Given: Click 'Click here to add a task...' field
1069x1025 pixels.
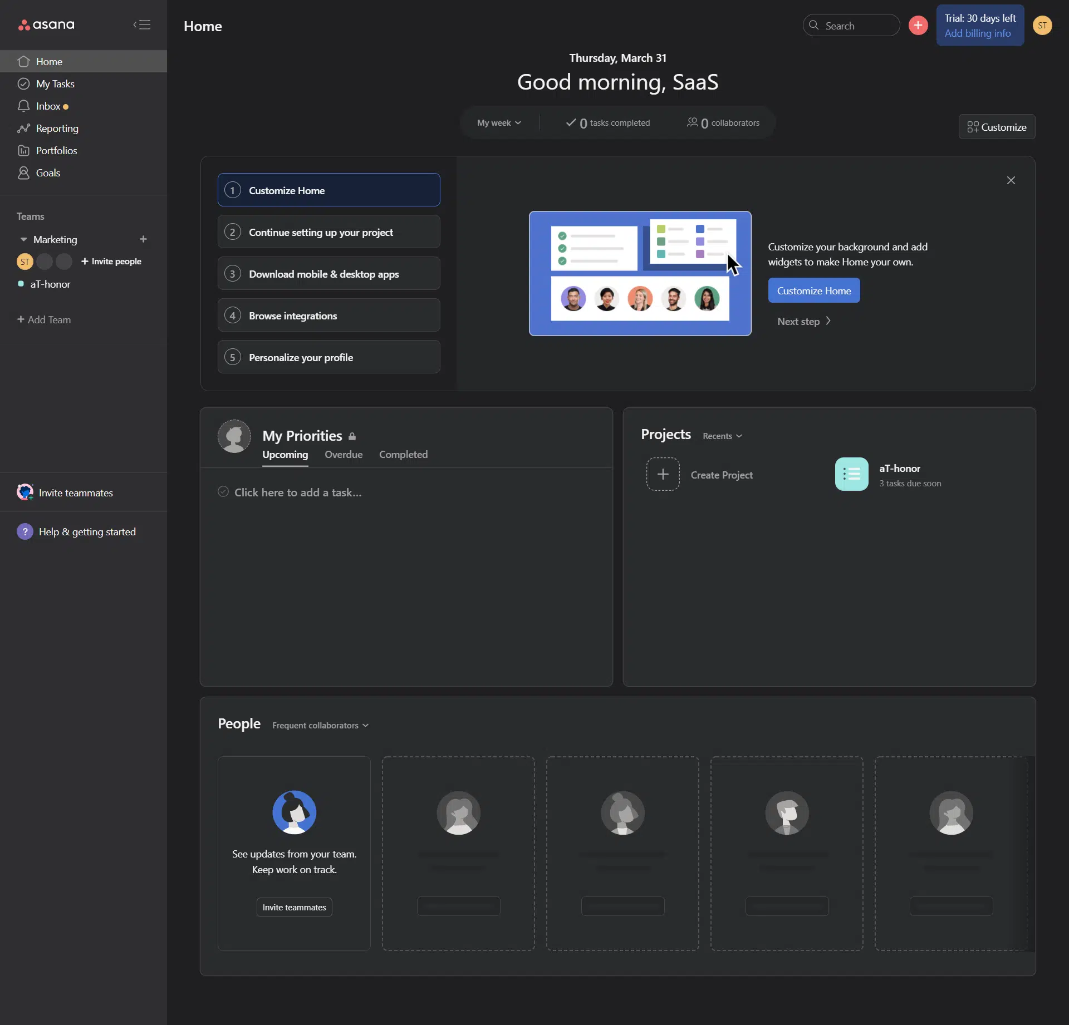Looking at the screenshot, I should coord(298,492).
